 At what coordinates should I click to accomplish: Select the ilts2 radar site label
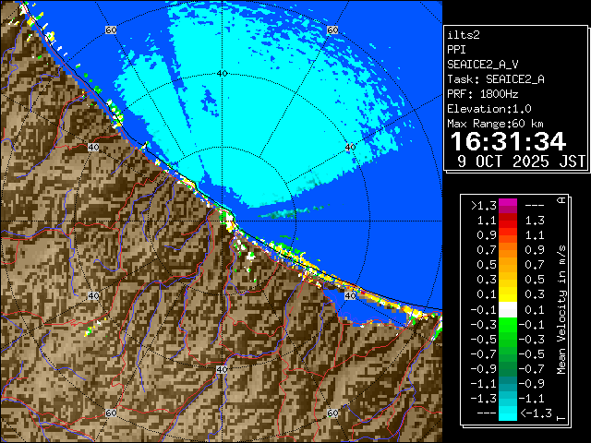(x=464, y=33)
